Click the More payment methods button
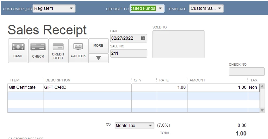 pyautogui.click(x=99, y=46)
